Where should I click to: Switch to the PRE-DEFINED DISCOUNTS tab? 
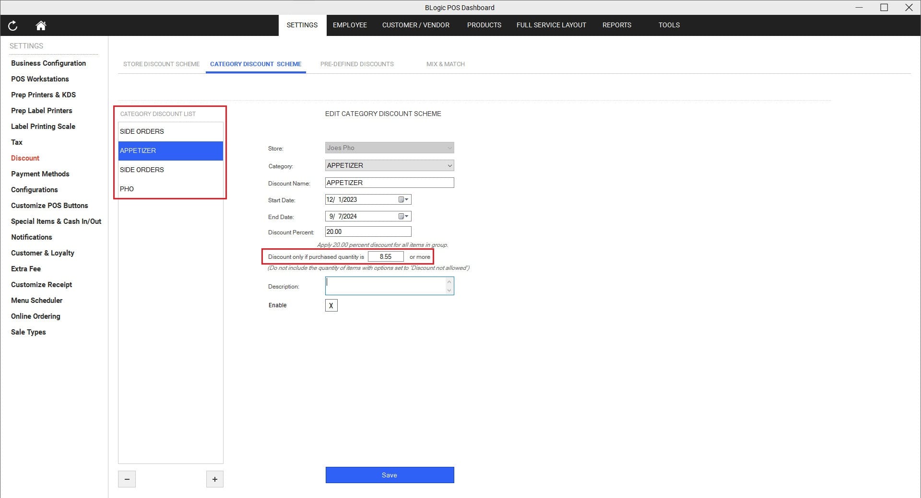357,64
